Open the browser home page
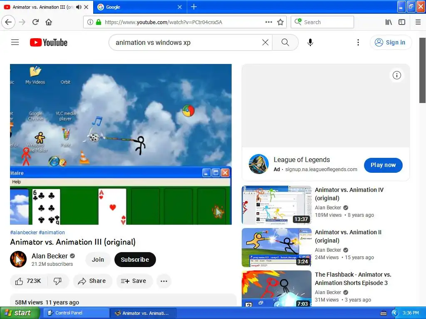The image size is (426, 319). (x=49, y=22)
